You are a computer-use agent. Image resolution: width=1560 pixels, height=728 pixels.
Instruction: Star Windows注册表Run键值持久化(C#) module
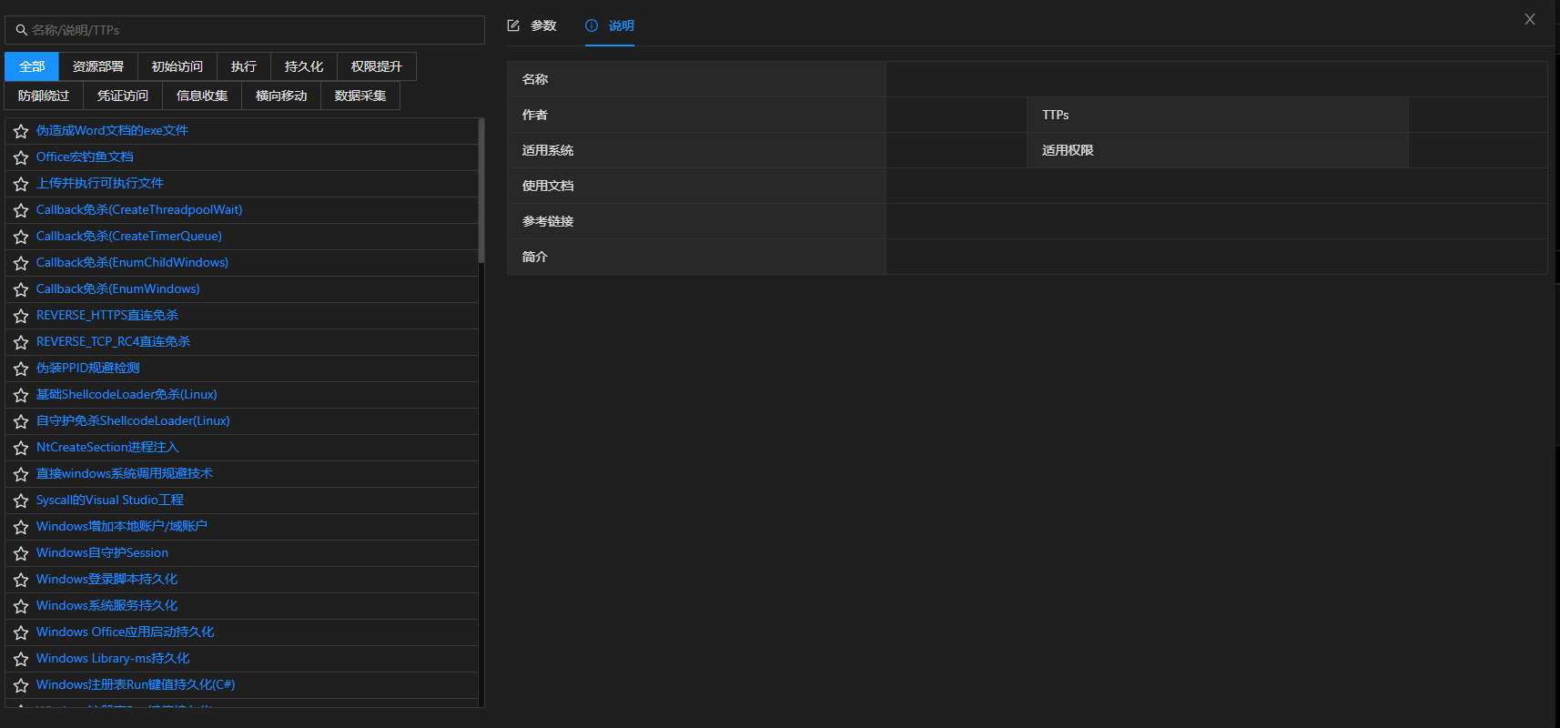pos(21,685)
